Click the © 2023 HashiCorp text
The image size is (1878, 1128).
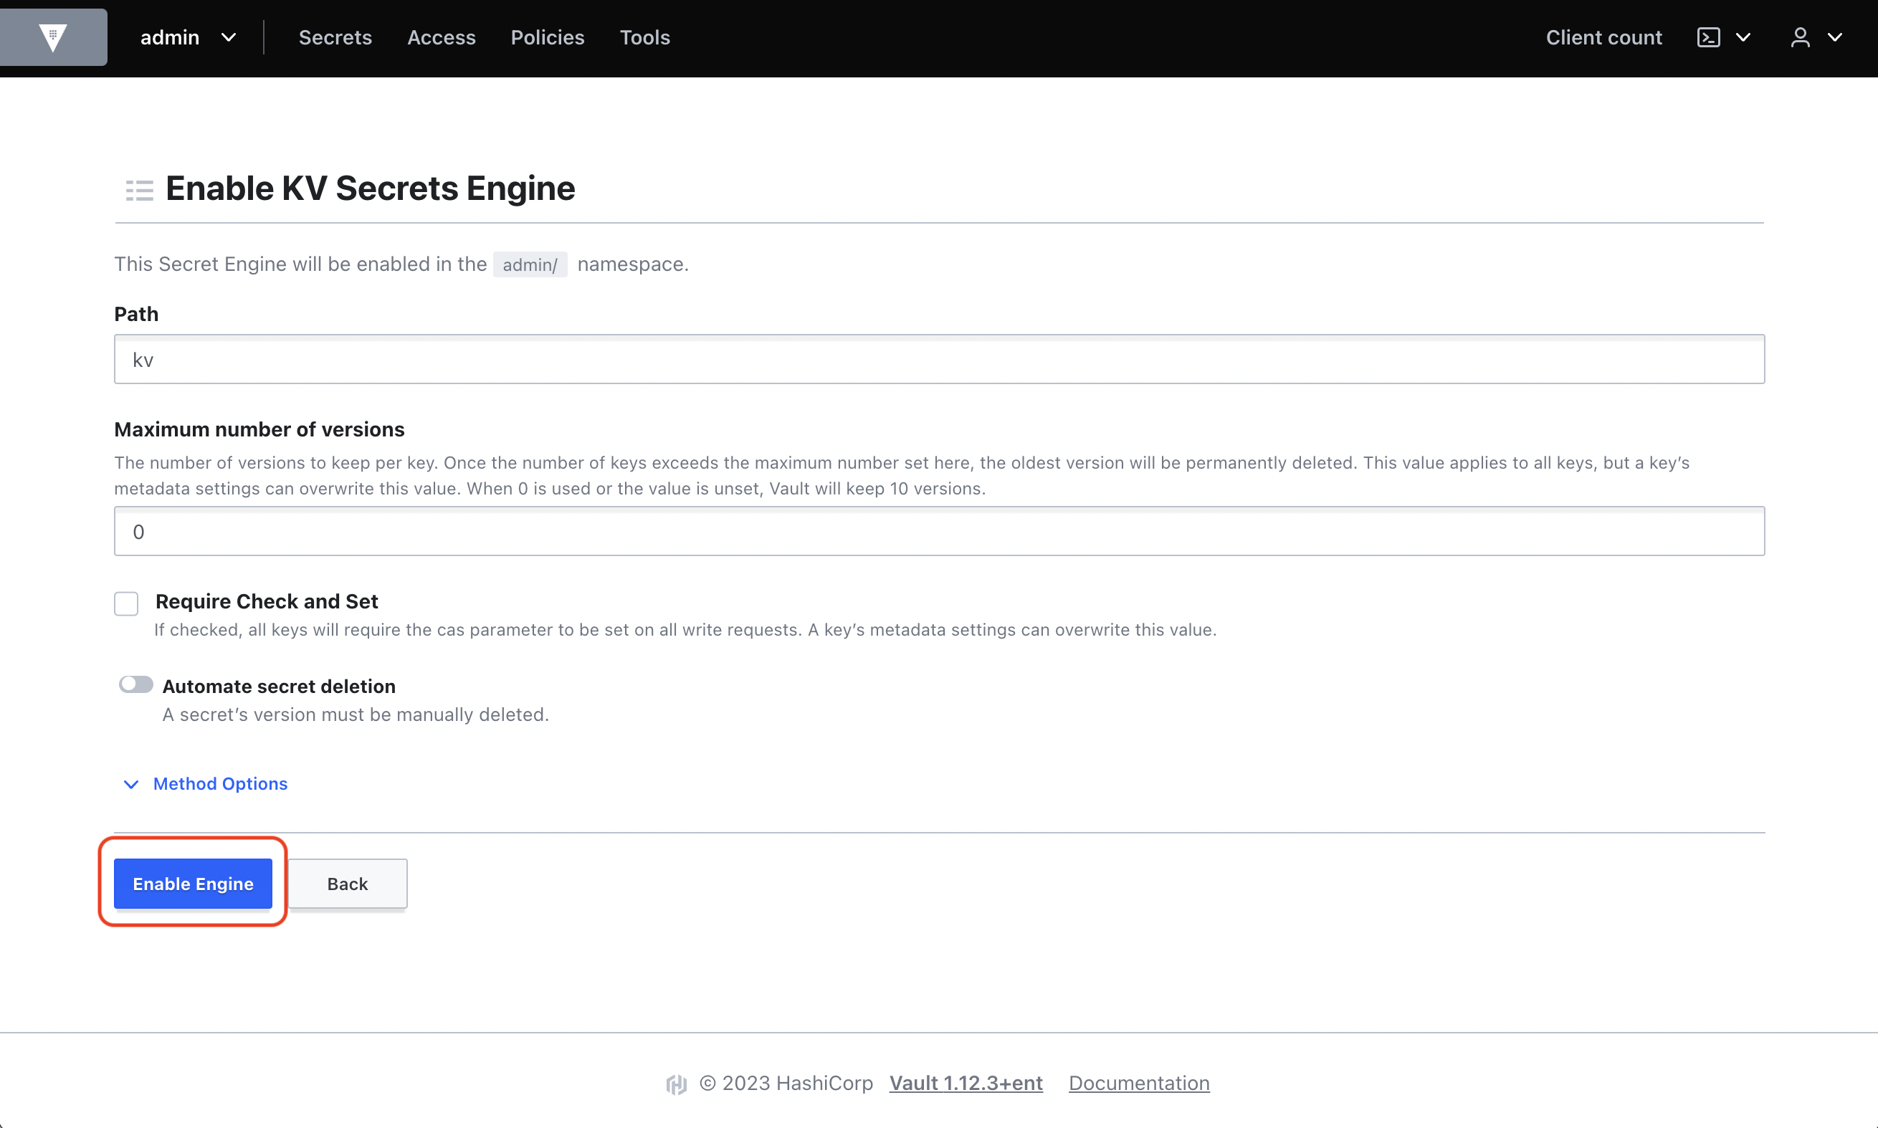786,1083
